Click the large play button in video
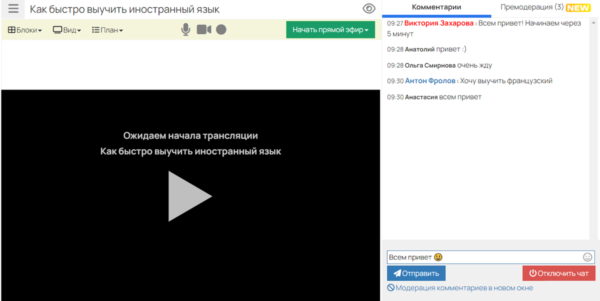 pyautogui.click(x=190, y=196)
